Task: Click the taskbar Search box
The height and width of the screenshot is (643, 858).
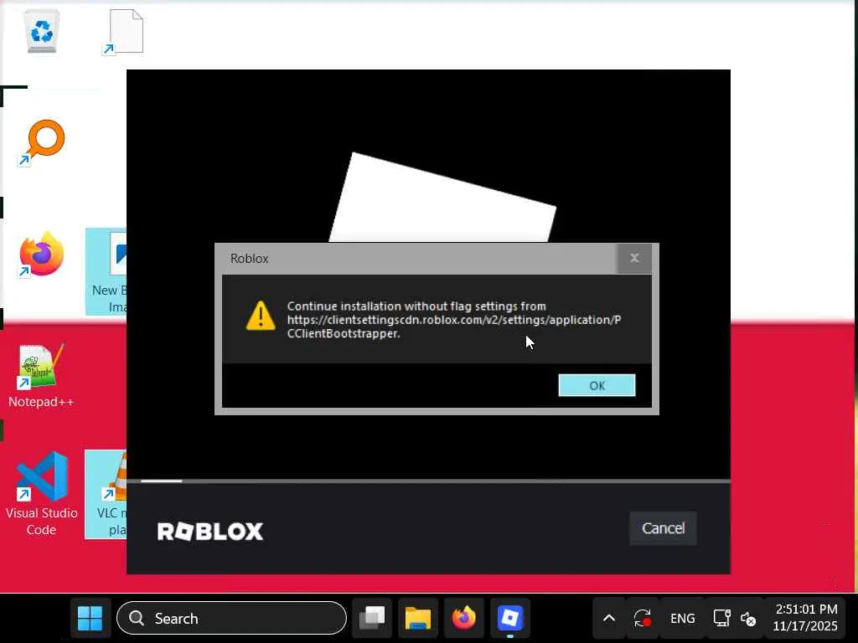Action: coord(231,619)
